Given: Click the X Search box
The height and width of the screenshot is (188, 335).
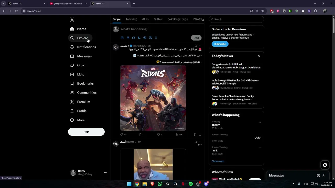Looking at the screenshot, I should 236,19.
